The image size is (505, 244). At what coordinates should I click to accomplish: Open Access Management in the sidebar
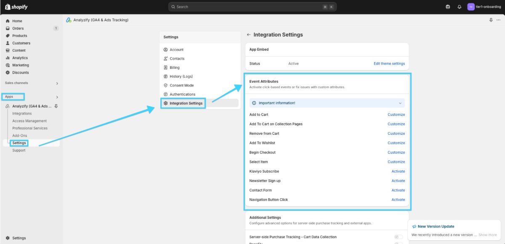(29, 121)
